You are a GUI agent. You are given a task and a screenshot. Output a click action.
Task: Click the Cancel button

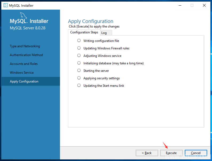coord(196,153)
